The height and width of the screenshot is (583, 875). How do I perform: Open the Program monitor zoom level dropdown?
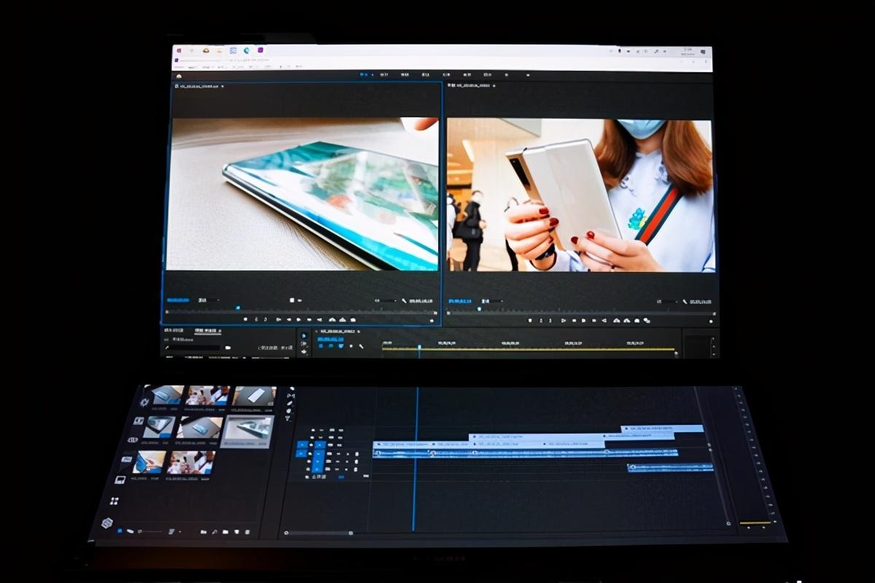pyautogui.click(x=493, y=300)
